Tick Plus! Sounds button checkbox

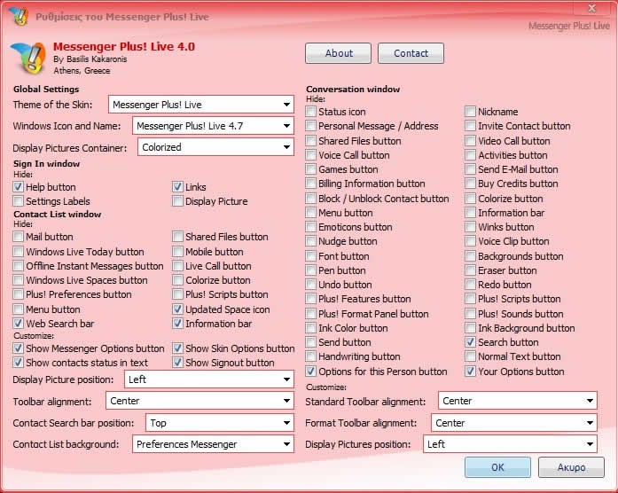470,314
